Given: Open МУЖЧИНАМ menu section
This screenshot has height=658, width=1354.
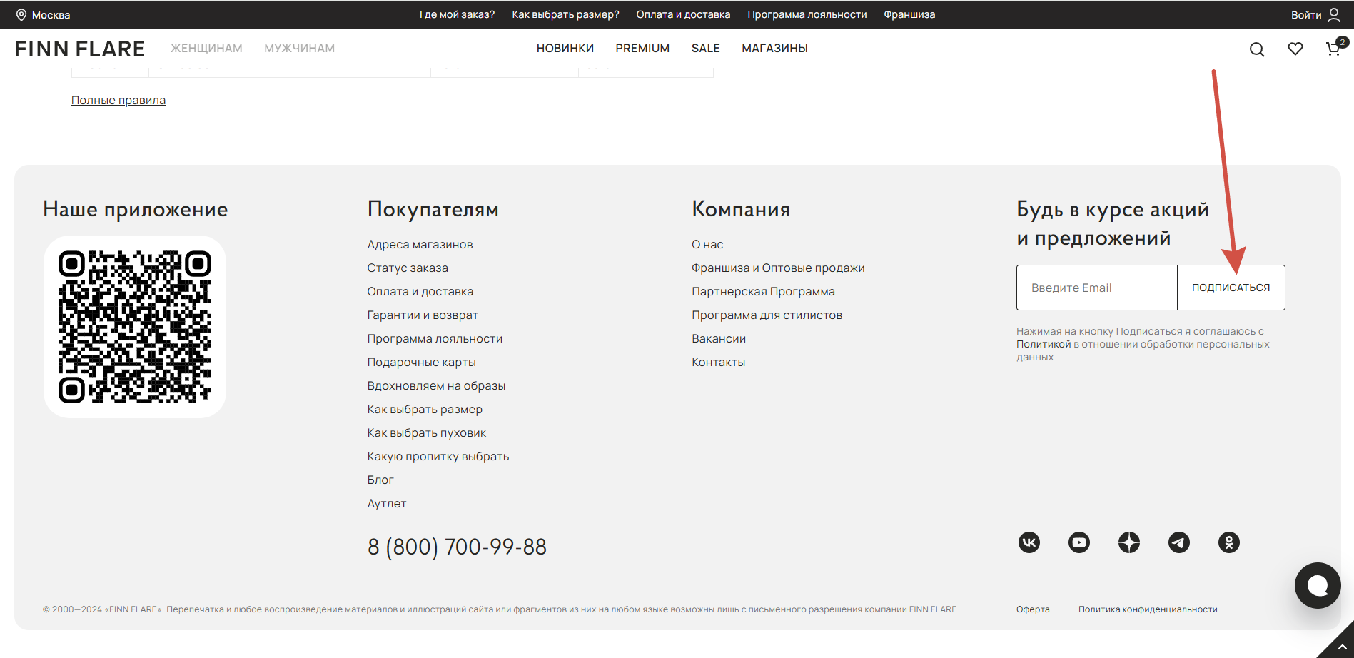Looking at the screenshot, I should point(299,48).
